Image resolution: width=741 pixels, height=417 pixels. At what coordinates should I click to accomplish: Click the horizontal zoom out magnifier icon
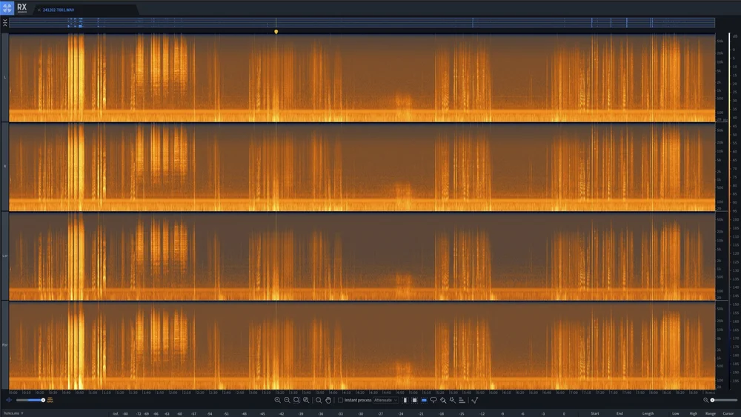coord(287,400)
